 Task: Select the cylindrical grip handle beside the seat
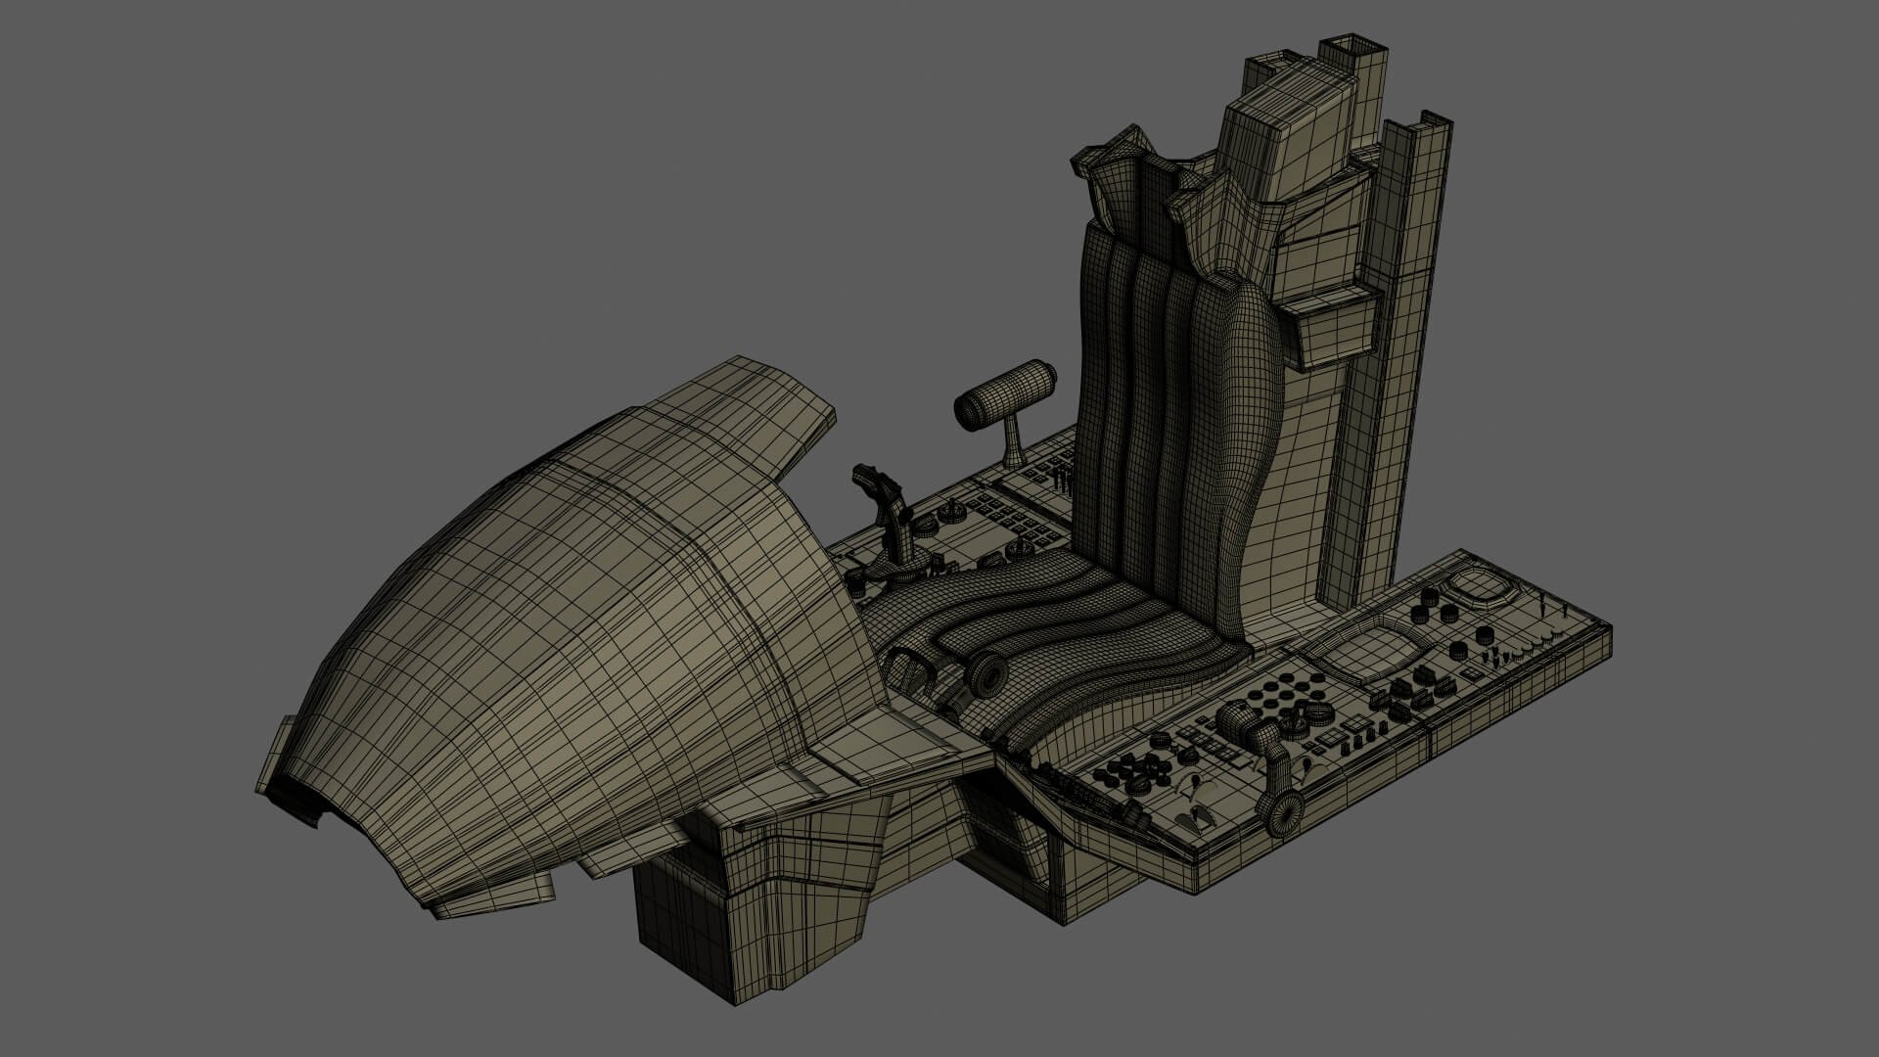[x=1008, y=406]
